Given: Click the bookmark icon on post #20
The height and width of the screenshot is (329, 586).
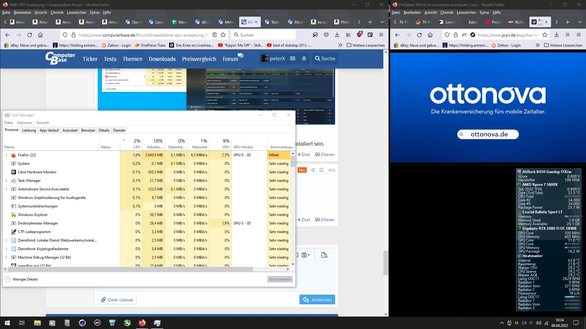Looking at the screenshot, I should [x=321, y=170].
